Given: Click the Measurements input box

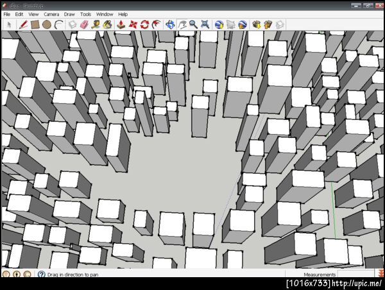Looking at the screenshot, I should pos(356,274).
